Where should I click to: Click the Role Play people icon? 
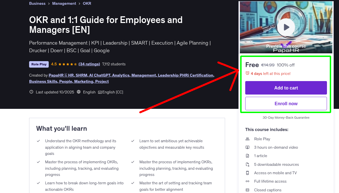247,139
